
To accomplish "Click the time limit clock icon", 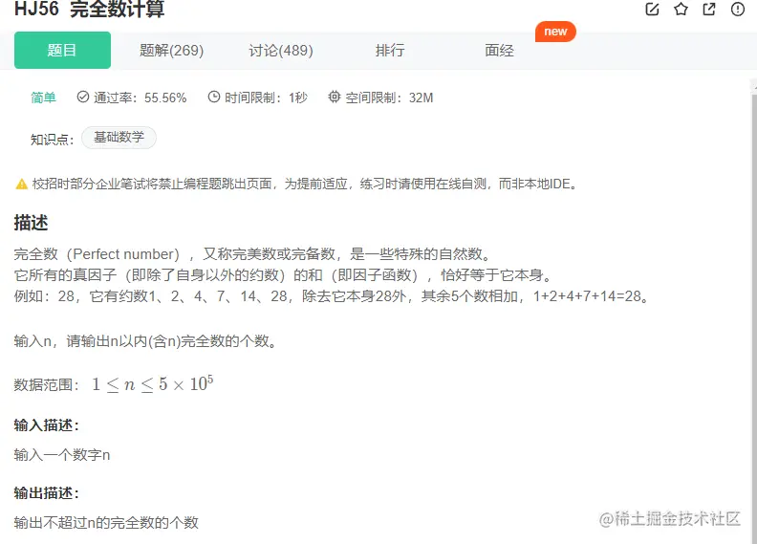I will point(214,97).
